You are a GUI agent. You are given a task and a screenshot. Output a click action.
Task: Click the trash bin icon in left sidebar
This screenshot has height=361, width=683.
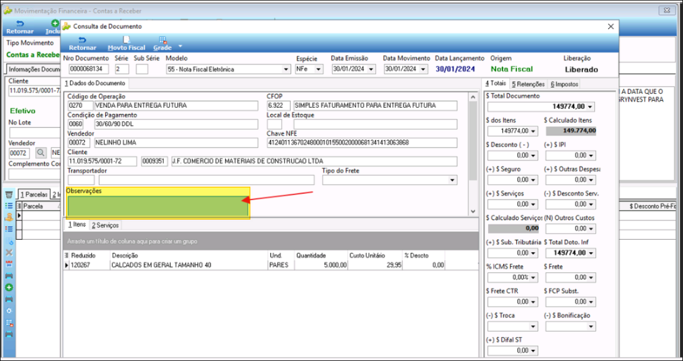(9, 194)
